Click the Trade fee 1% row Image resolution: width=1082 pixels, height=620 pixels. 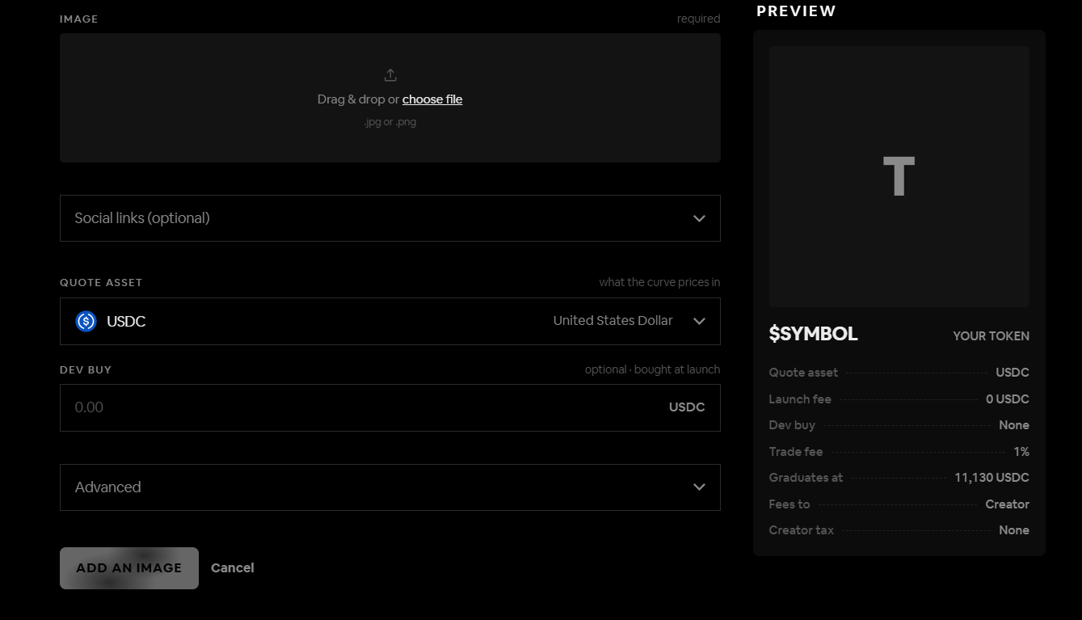tap(899, 452)
